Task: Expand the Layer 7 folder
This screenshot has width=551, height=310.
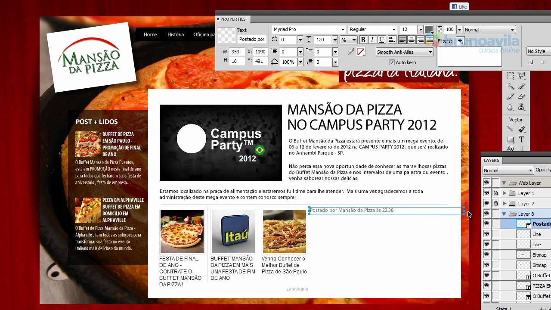Action: pos(505,204)
